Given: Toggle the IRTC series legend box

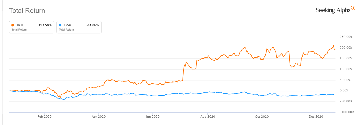Looking at the screenshot, I should (x=32, y=27).
